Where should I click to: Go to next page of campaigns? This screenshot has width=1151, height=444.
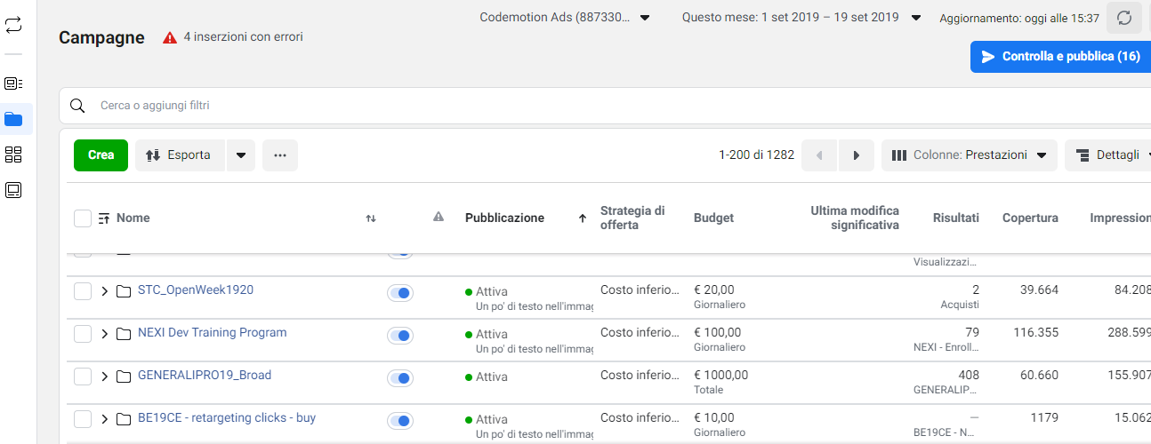coord(856,155)
